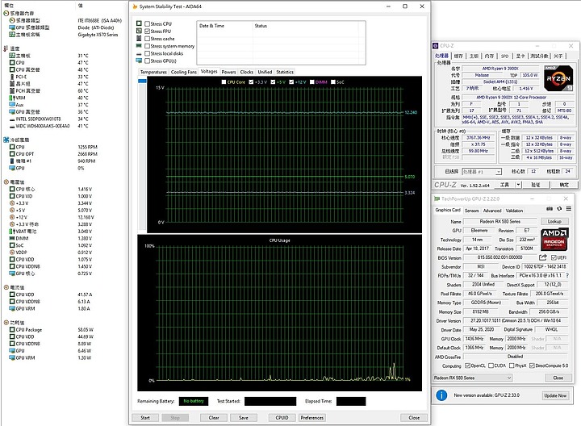581x426 pixels.
Task: Click the 冷卻風扇 cooling fans category header
Action: (x=16, y=140)
